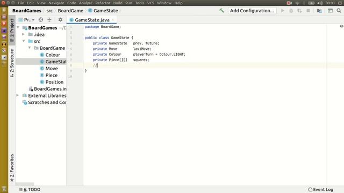This screenshot has width=344, height=193.
Task: Click on 'squares;' in code editor
Action: coord(141,60)
